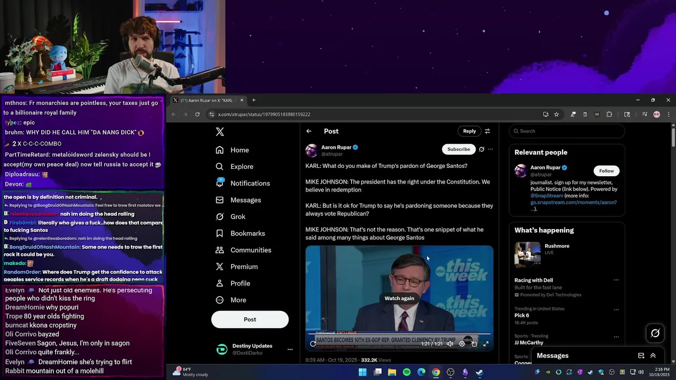Open Aaron Rupar's avatar on the post
The width and height of the screenshot is (676, 380).
click(x=312, y=150)
